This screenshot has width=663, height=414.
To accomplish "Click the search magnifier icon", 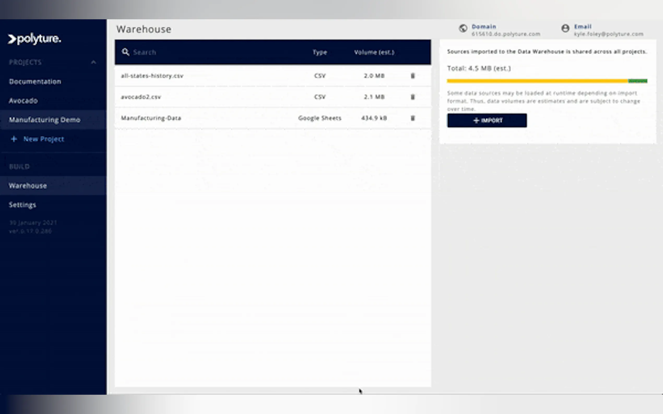I will click(126, 52).
